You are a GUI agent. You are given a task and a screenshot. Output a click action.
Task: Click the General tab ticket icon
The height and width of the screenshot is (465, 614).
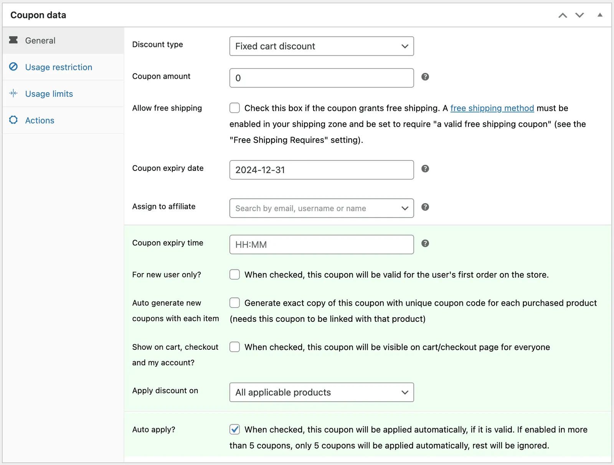[13, 40]
